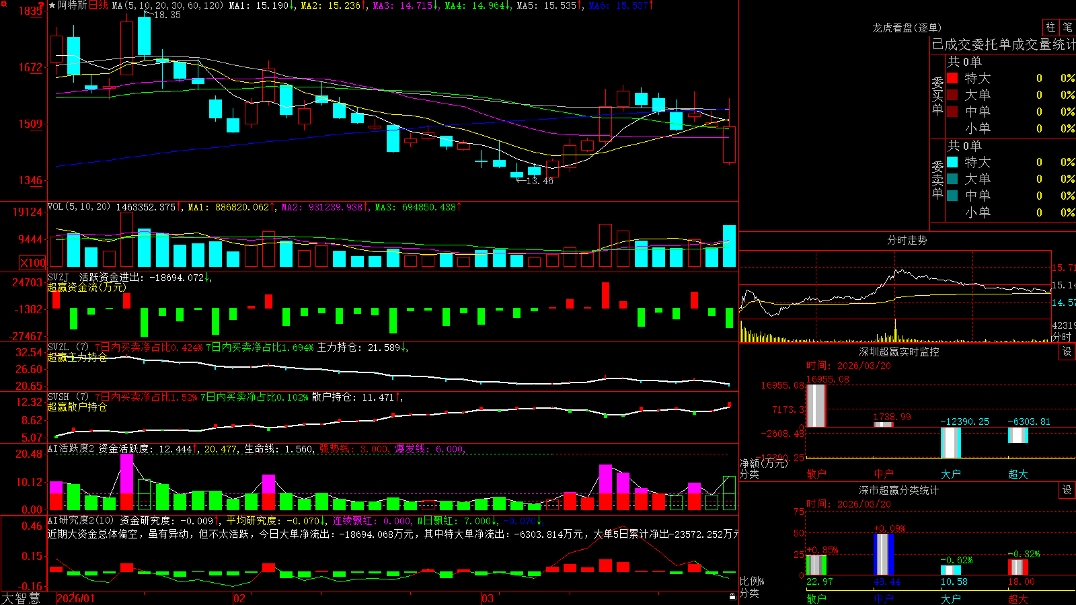
Task: Click the 13.46 low price annotation
Action: click(x=539, y=181)
